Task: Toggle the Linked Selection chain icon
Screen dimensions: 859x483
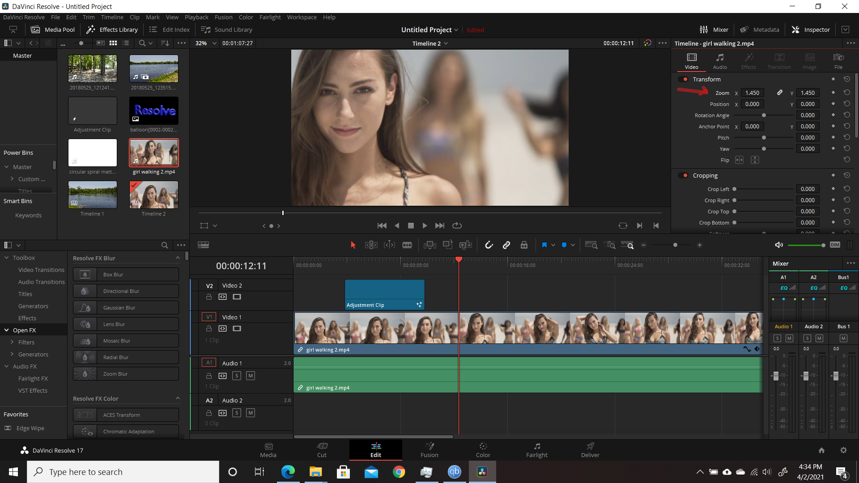Action: click(506, 245)
